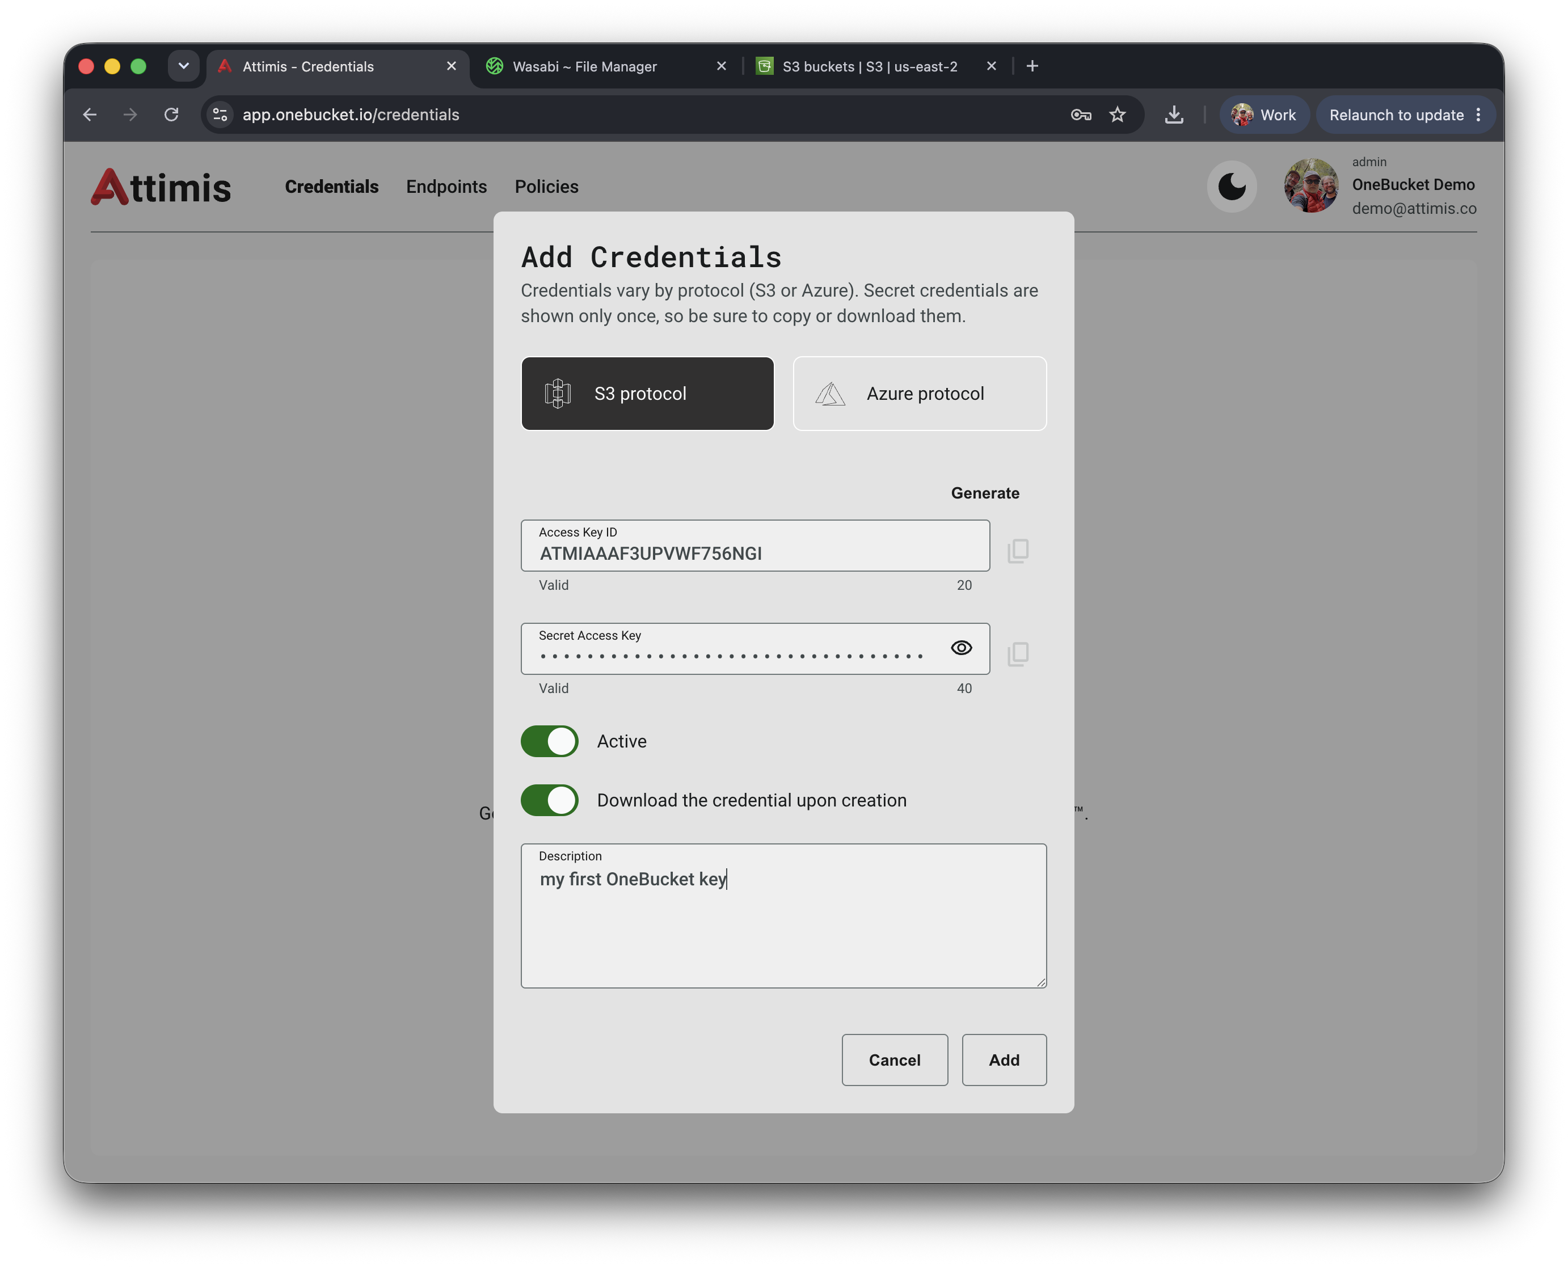Open a new browser tab
Viewport: 1568px width, 1267px height.
1032,66
